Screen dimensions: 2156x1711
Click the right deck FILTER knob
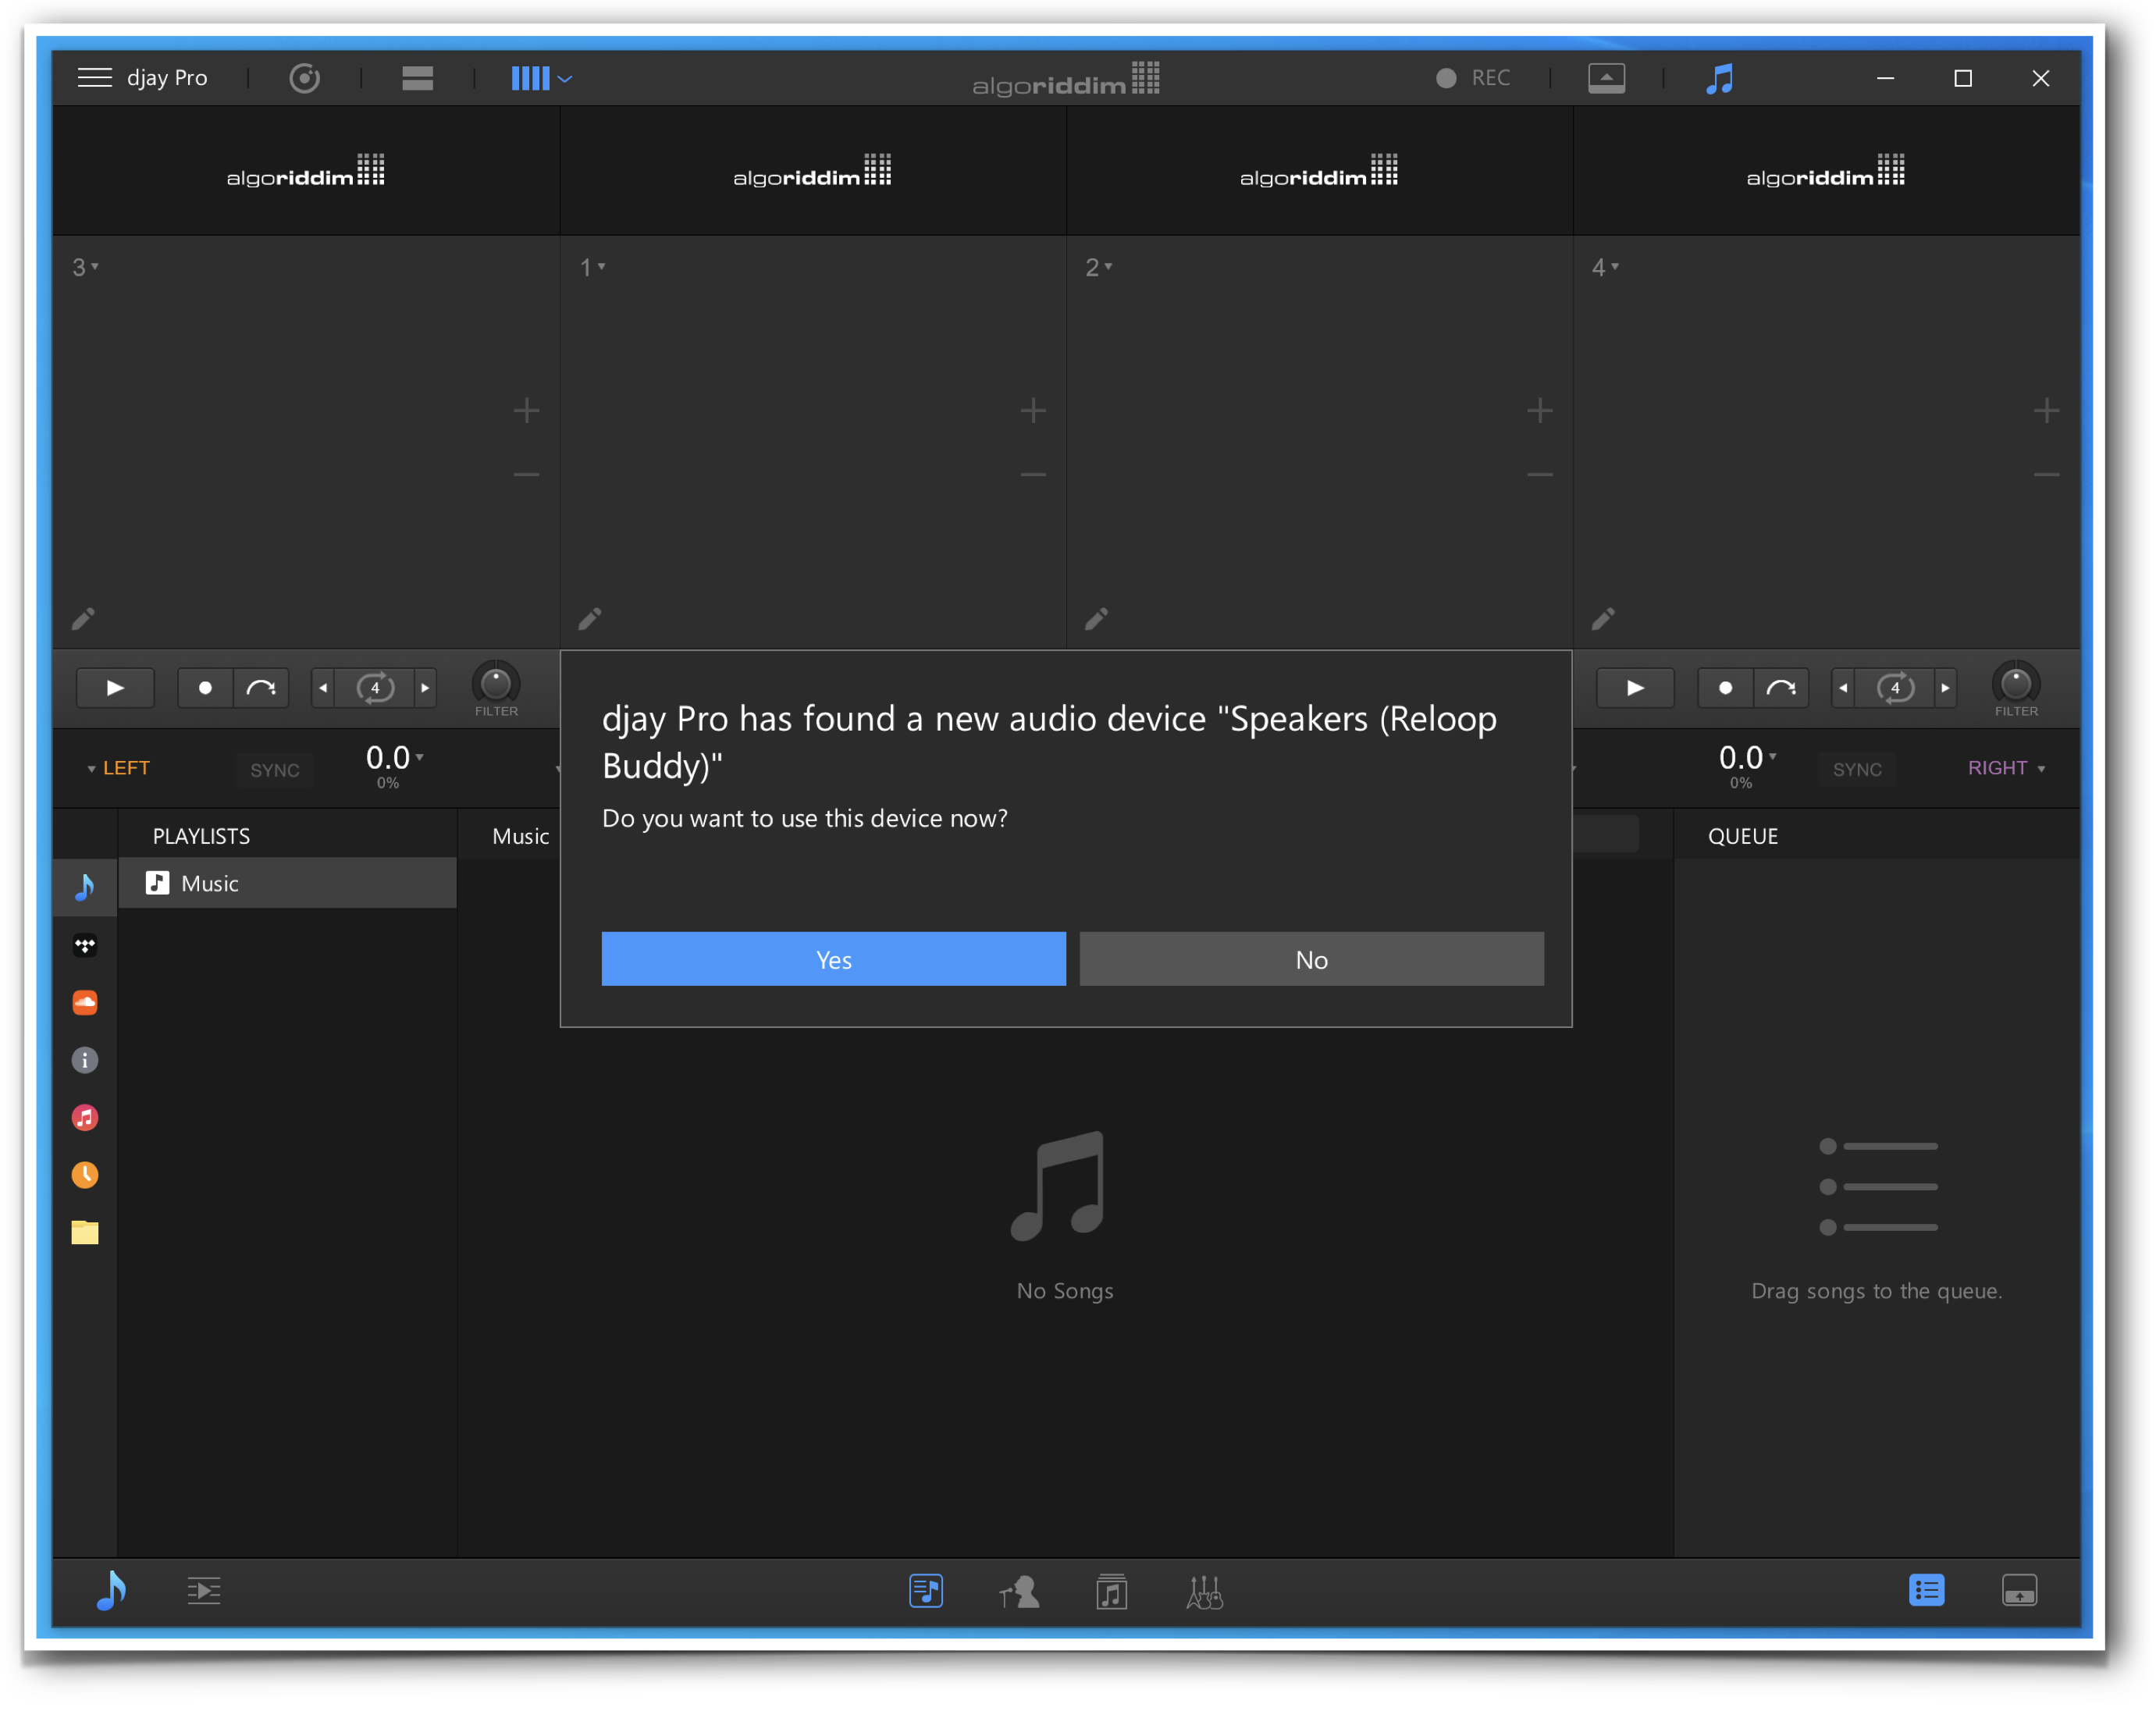2016,684
